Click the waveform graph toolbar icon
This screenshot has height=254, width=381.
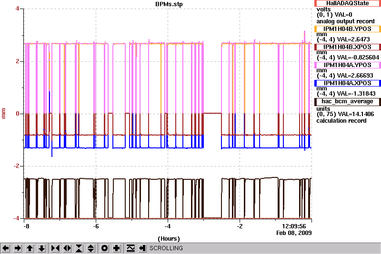(130, 248)
